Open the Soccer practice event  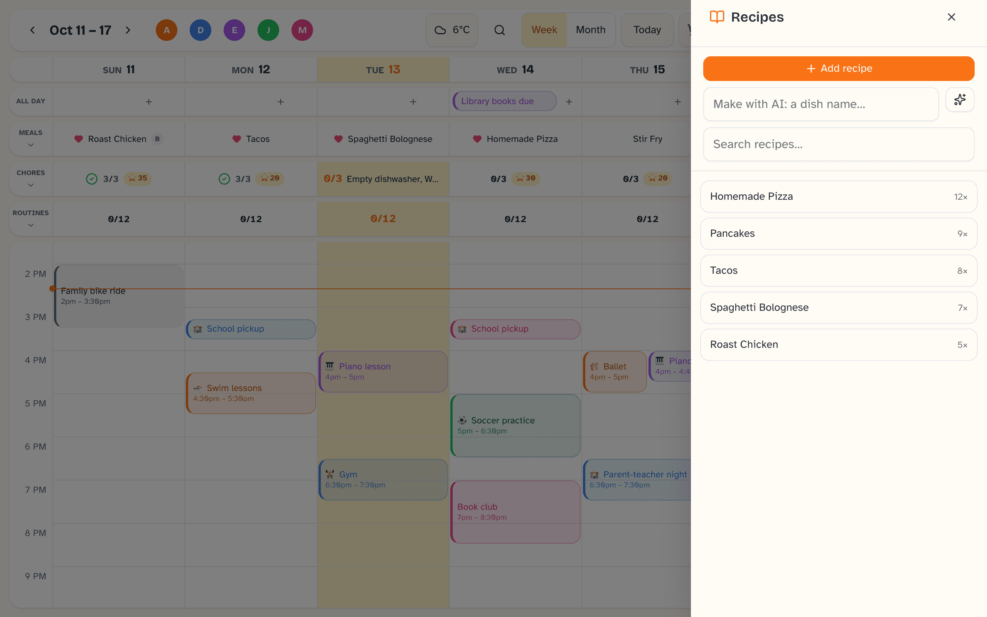click(515, 426)
